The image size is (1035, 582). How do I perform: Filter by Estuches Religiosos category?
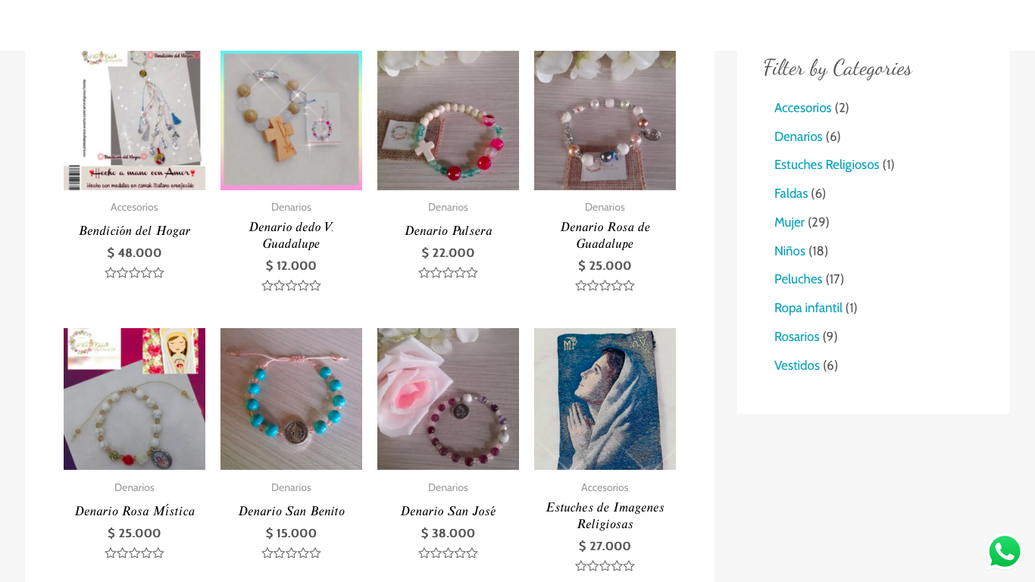(x=827, y=164)
